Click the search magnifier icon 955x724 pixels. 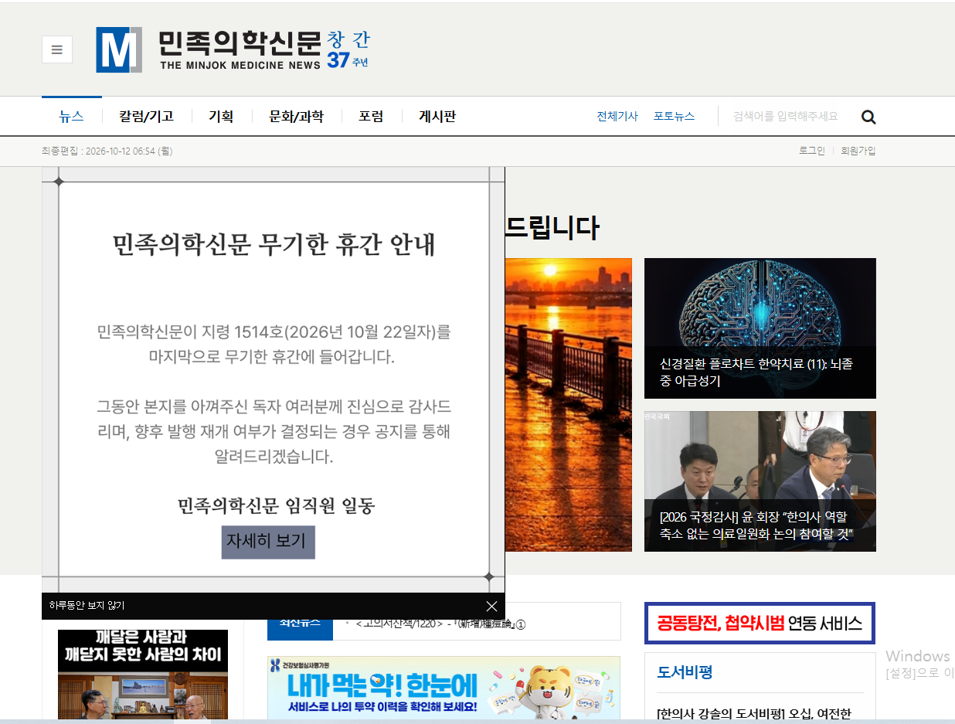868,117
